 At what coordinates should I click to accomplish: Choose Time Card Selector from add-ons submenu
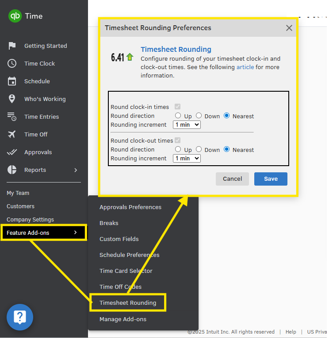(126, 271)
